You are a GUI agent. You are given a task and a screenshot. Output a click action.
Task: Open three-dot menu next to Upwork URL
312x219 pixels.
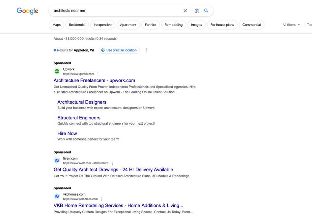98,74
